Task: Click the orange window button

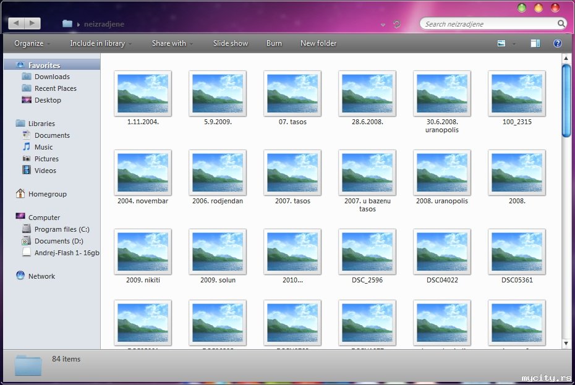Action: click(x=539, y=7)
